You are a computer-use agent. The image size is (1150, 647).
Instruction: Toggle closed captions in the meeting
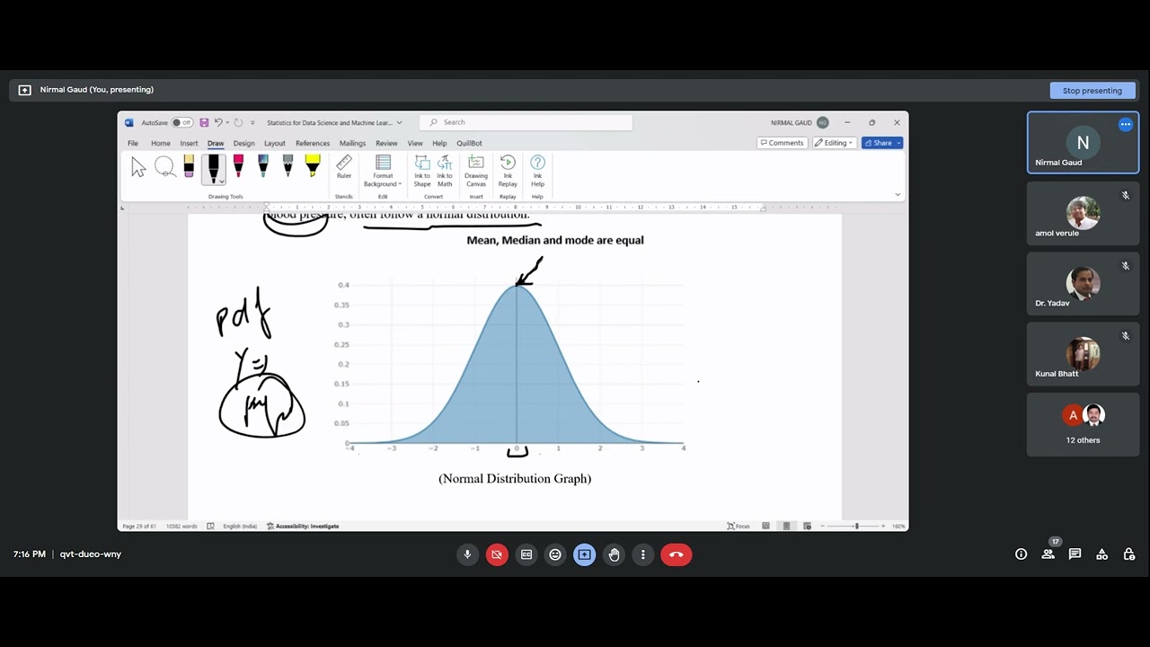pyautogui.click(x=526, y=554)
